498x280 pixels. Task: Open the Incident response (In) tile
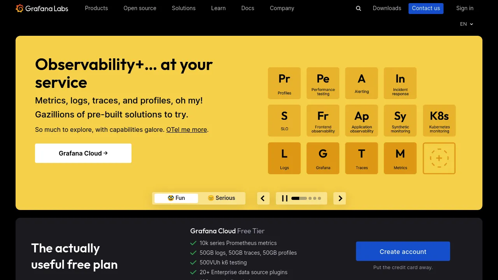tap(400, 83)
